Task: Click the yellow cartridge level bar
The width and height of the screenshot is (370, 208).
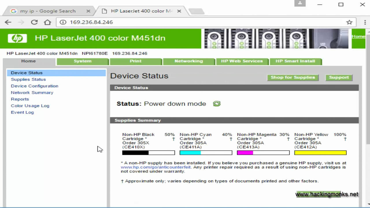Action: click(320, 153)
